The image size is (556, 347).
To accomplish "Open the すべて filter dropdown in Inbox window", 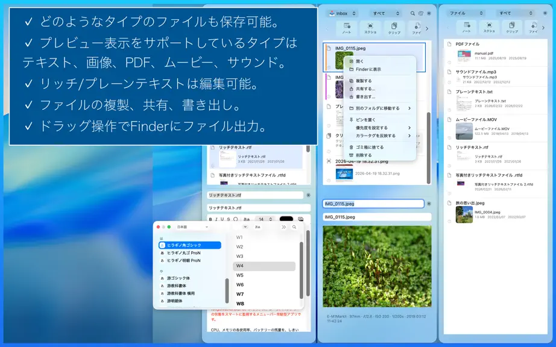I will pyautogui.click(x=385, y=13).
